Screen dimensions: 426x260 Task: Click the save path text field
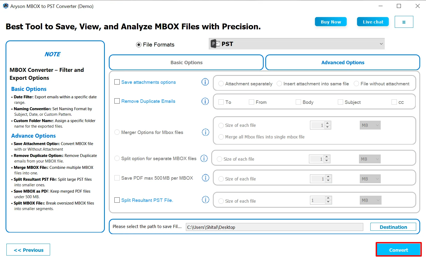[x=274, y=227]
